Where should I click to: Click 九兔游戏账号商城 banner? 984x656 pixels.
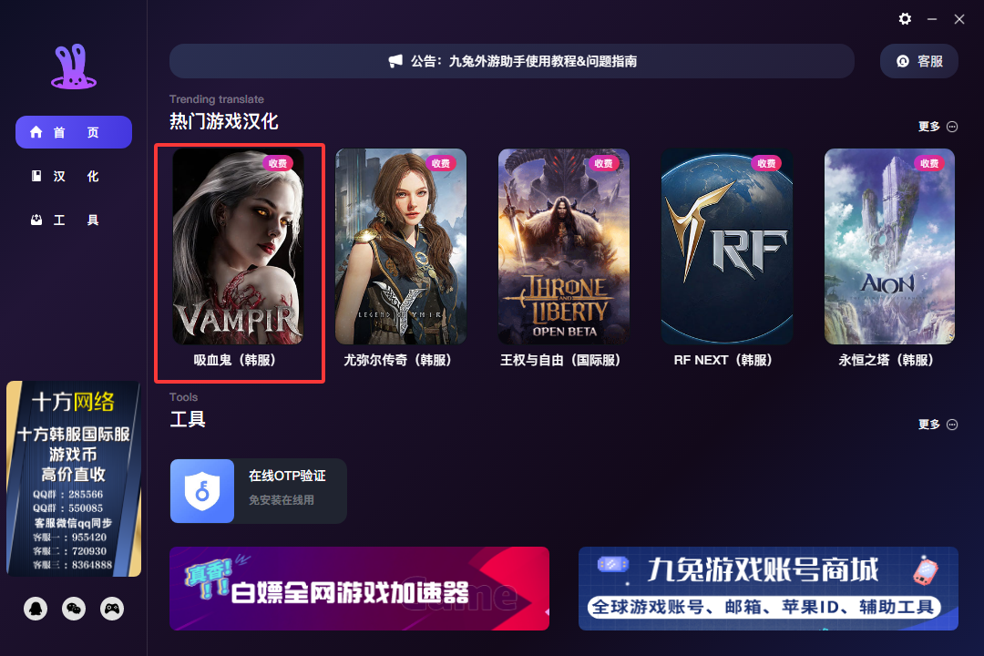pyautogui.click(x=768, y=589)
